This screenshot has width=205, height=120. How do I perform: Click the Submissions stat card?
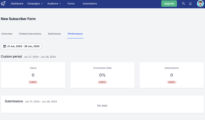pyautogui.click(x=172, y=75)
